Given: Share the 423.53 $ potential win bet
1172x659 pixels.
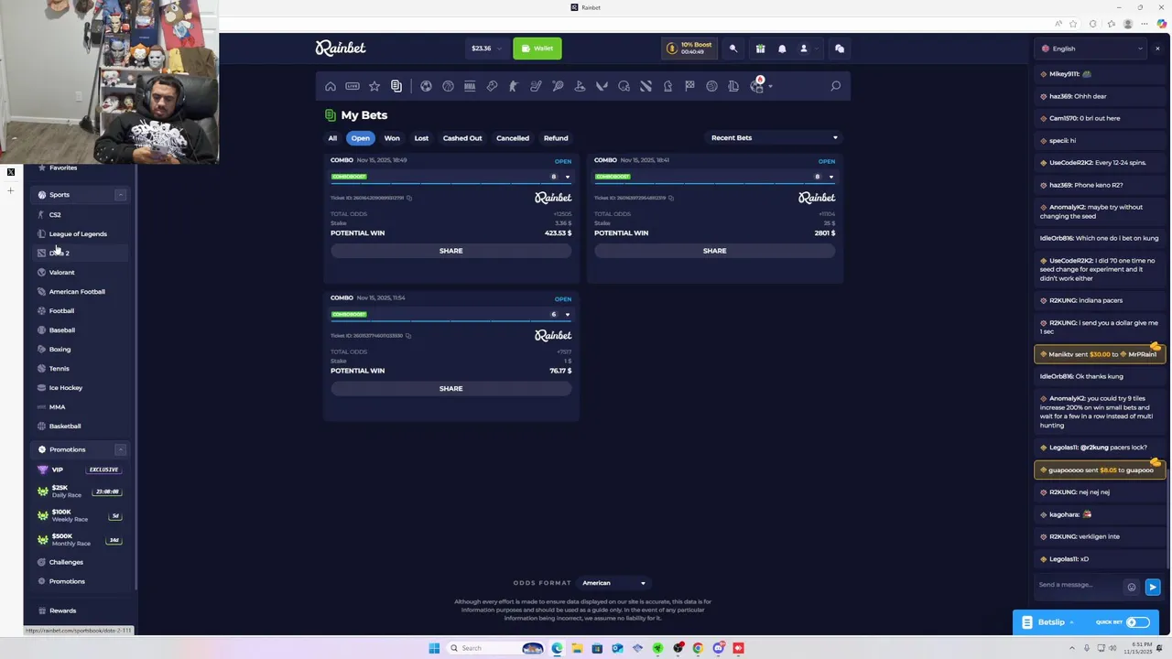Looking at the screenshot, I should pyautogui.click(x=450, y=251).
